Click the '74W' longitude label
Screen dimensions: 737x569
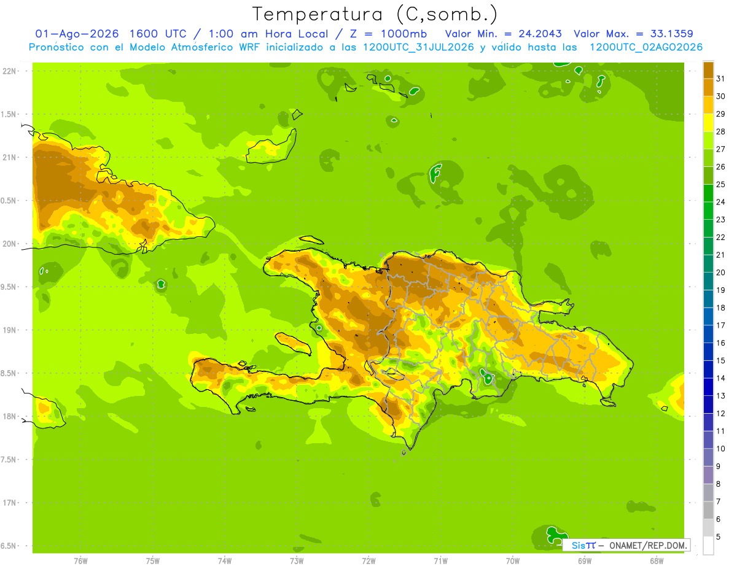coord(224,561)
